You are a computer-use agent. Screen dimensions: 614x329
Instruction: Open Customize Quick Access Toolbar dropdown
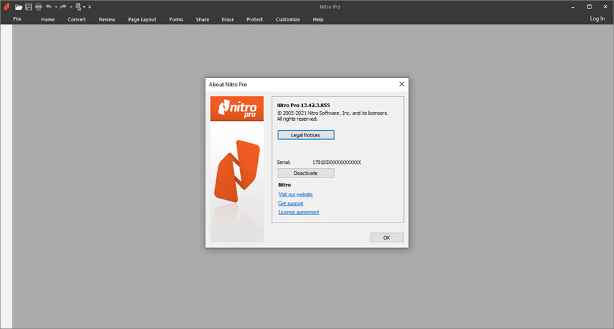tap(89, 7)
